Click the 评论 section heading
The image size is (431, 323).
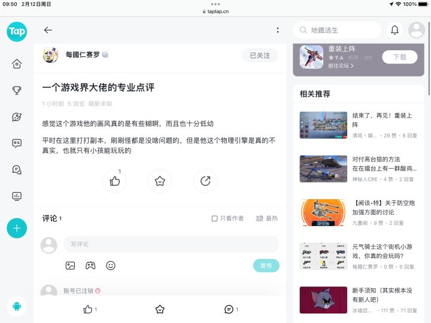(50, 218)
